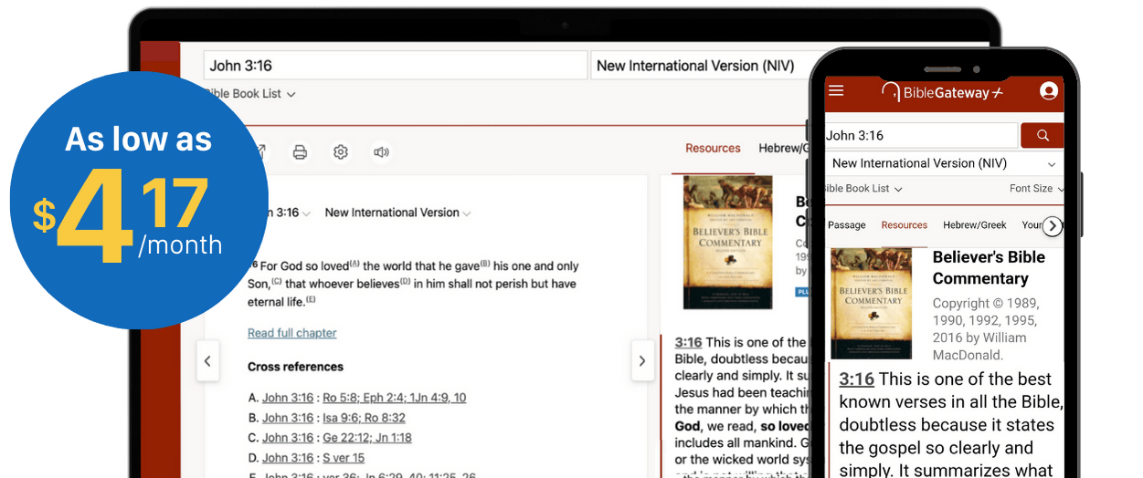Click John 3:16 search field on phone
Screen dimensions: 1143x478
coord(921,136)
